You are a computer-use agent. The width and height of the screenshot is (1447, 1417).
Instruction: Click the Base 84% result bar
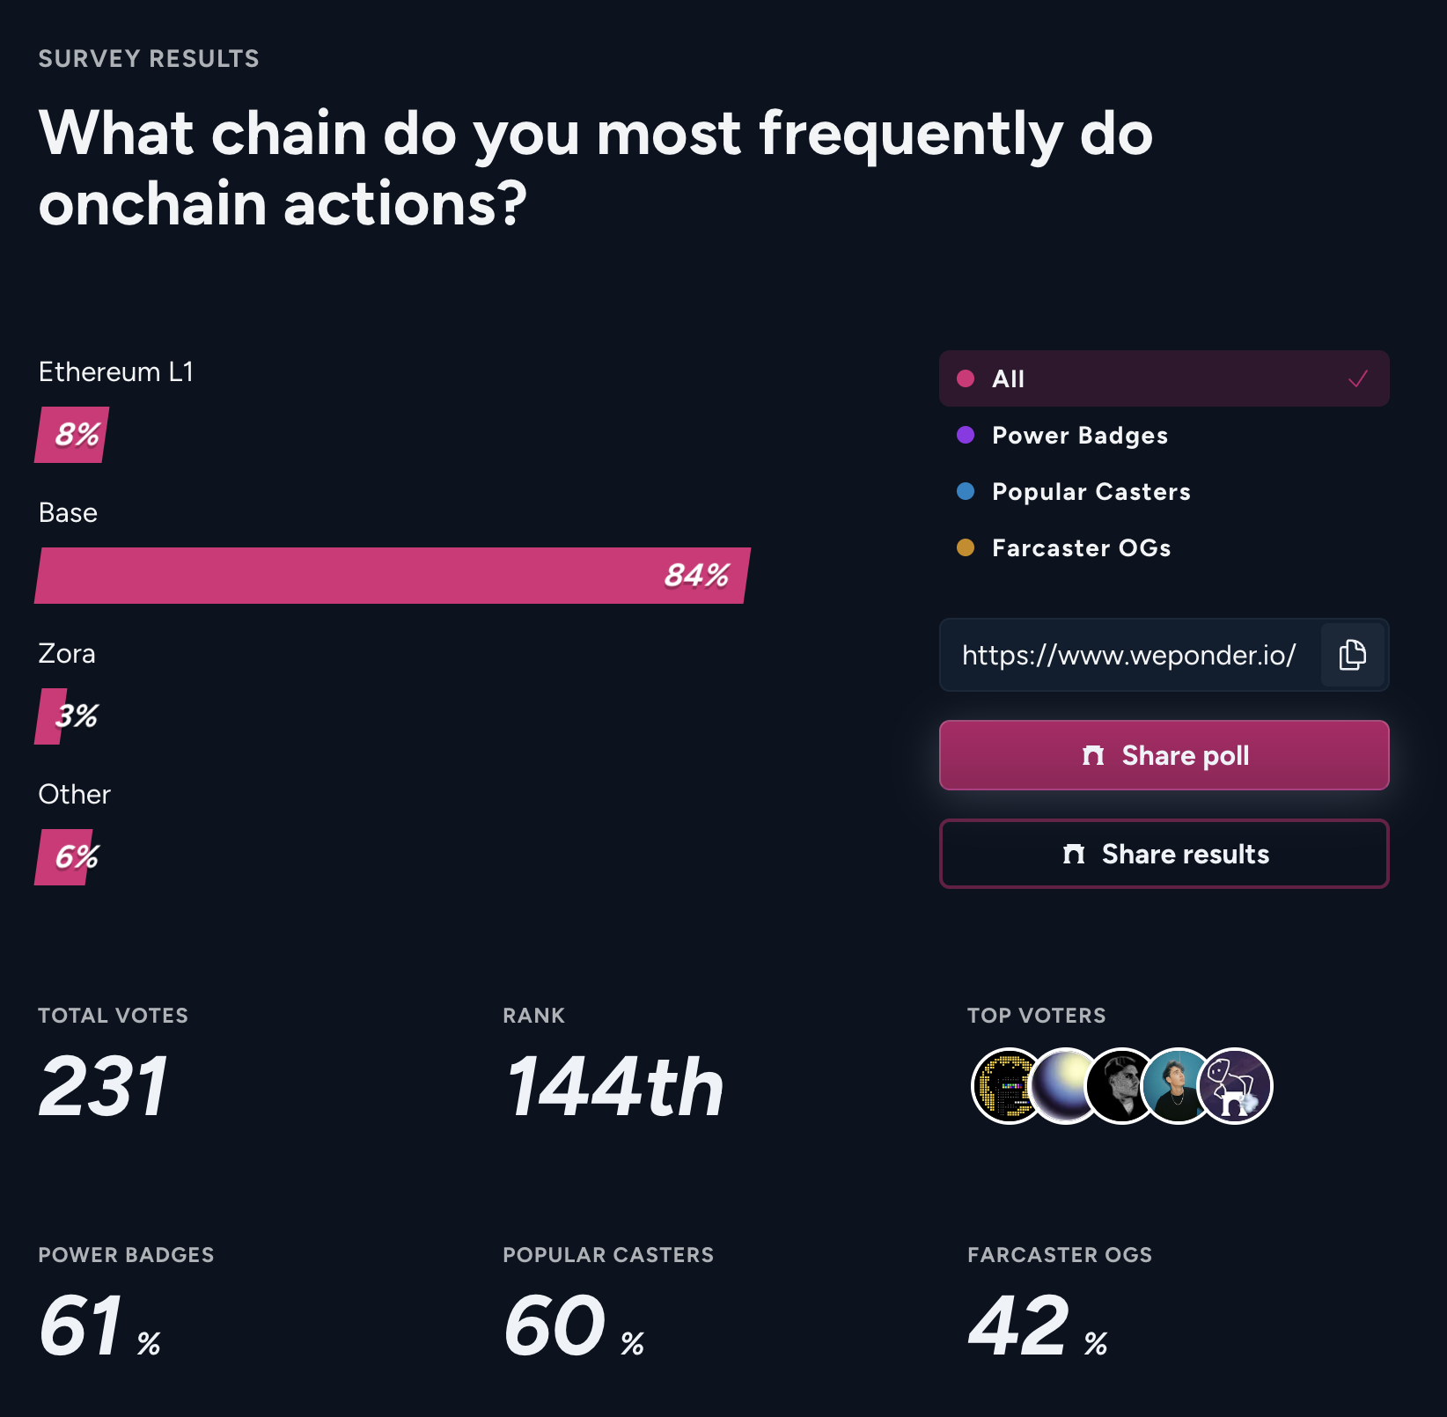pos(393,576)
